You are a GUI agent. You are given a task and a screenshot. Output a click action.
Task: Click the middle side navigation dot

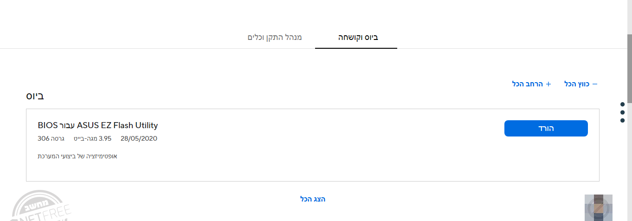(623, 112)
